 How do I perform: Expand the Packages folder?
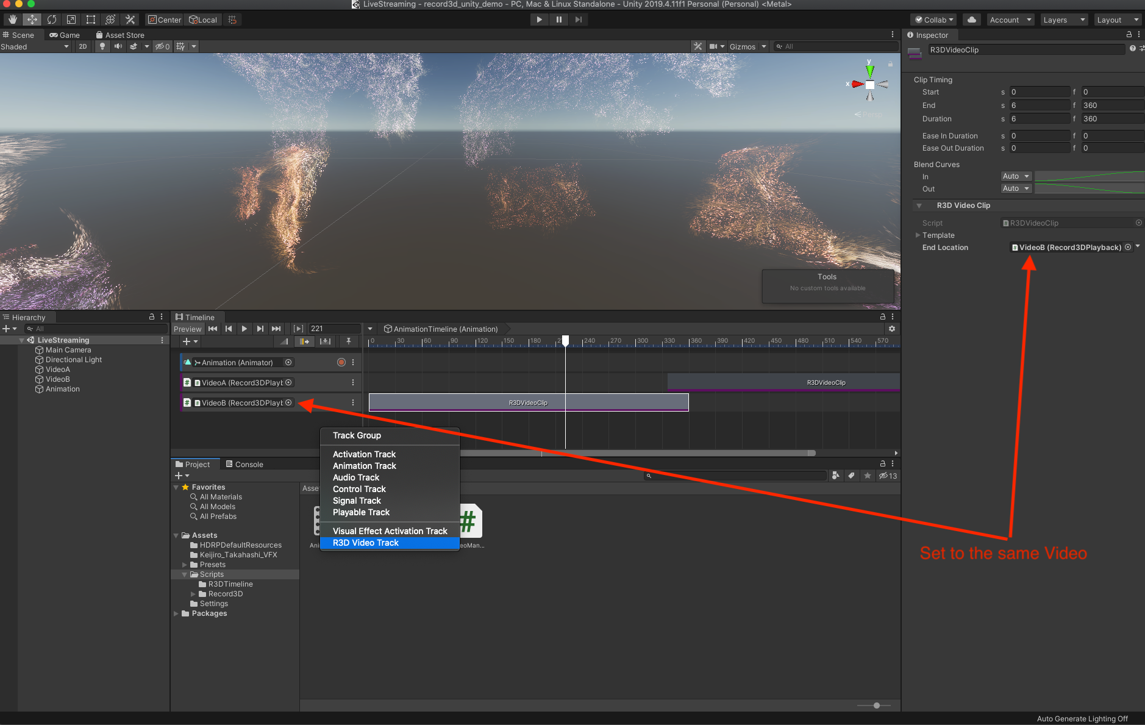tap(176, 613)
